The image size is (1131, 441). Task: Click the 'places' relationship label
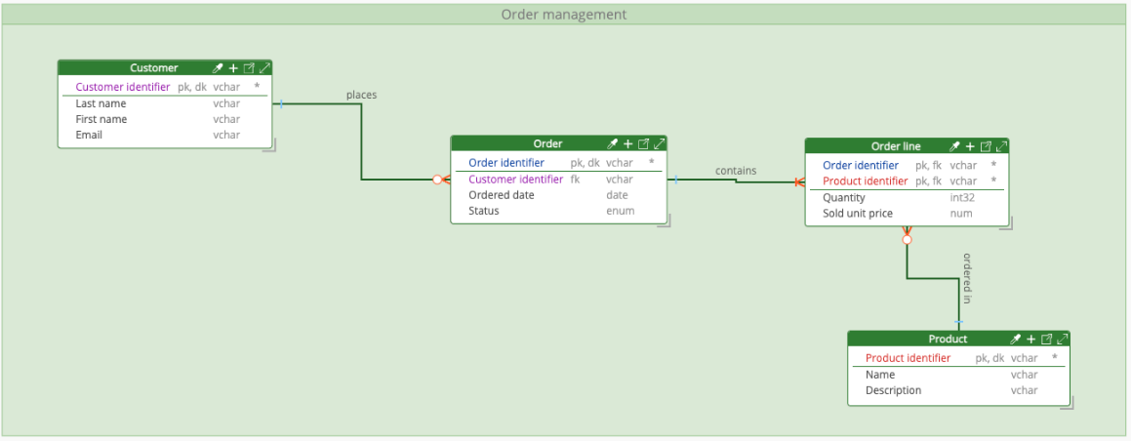coord(361,95)
